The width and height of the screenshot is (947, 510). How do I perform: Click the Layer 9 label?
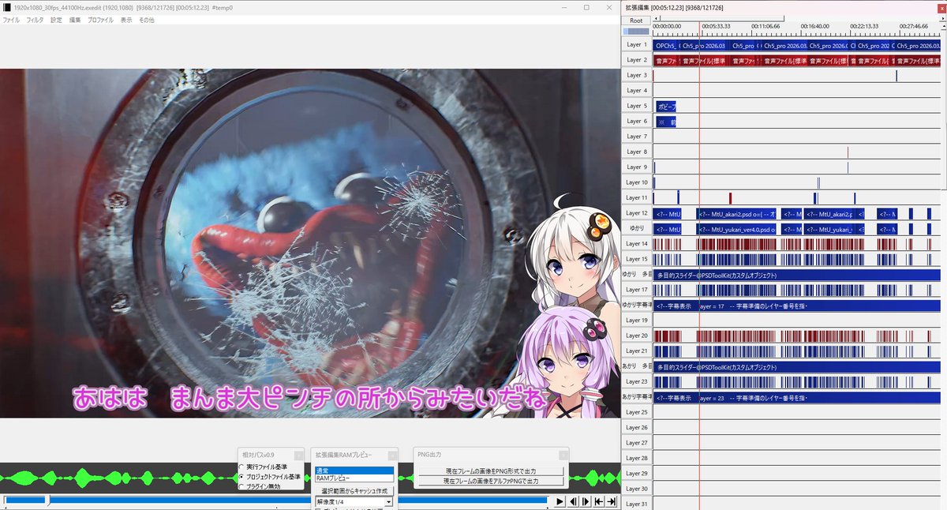tap(636, 167)
